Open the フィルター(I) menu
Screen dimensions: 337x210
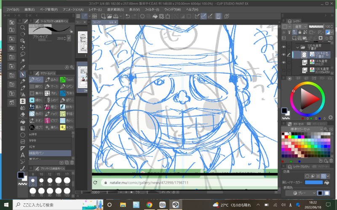pos(152,10)
